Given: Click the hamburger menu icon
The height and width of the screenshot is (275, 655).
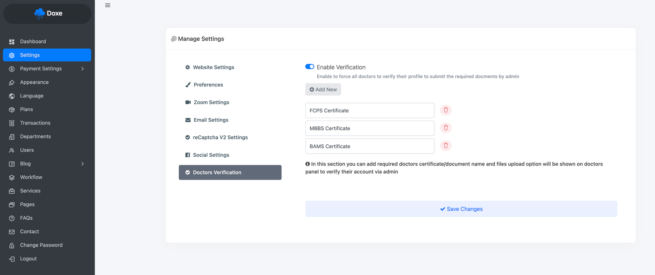Looking at the screenshot, I should [x=108, y=5].
